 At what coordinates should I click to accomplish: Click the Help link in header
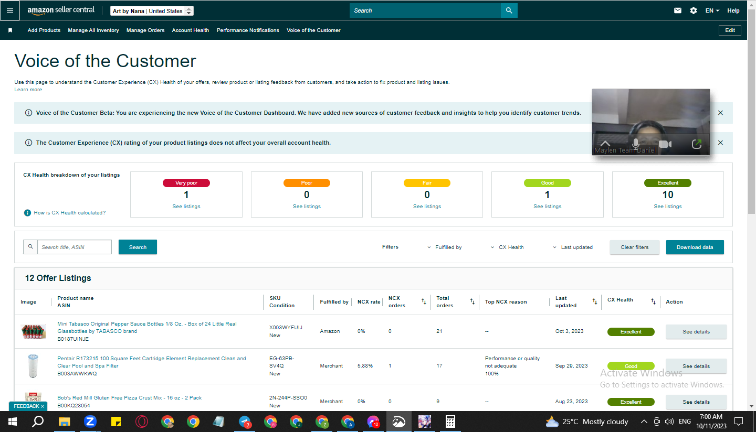click(x=733, y=10)
